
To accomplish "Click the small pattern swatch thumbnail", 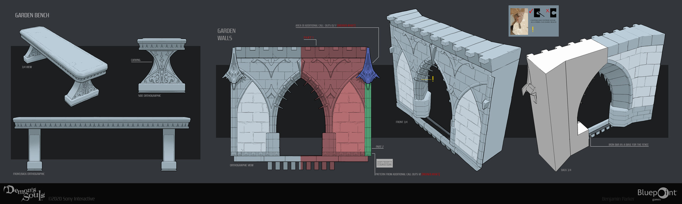I will click(x=384, y=163).
